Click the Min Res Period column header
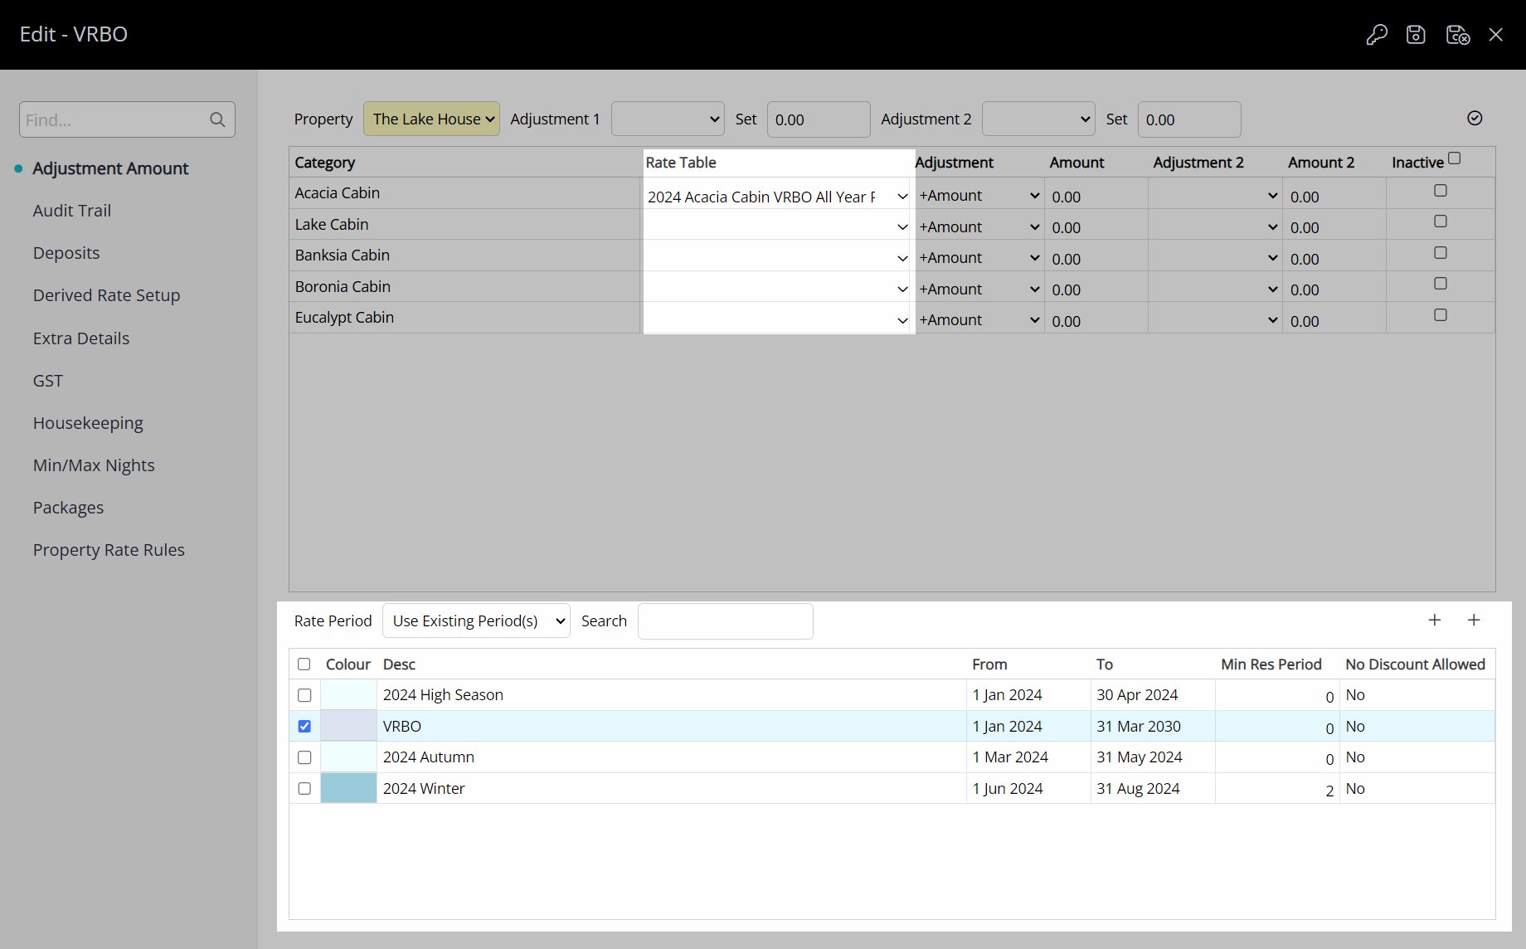Viewport: 1526px width, 949px height. coord(1271,664)
